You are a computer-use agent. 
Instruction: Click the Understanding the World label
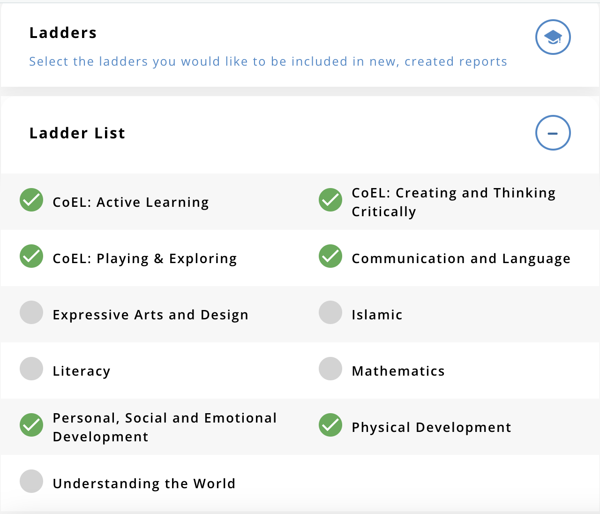click(144, 484)
